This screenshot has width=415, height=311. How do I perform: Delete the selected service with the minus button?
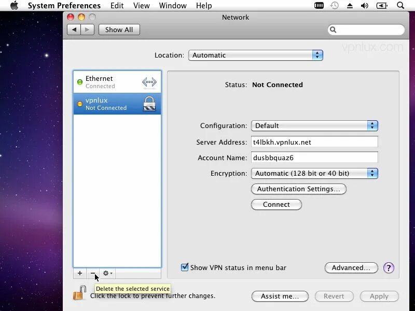[x=93, y=273]
